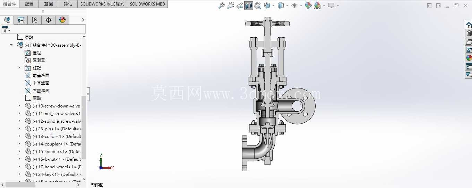Screen dimensions: 472x188
Task: Click the tree filter input field
Action: (48, 29)
